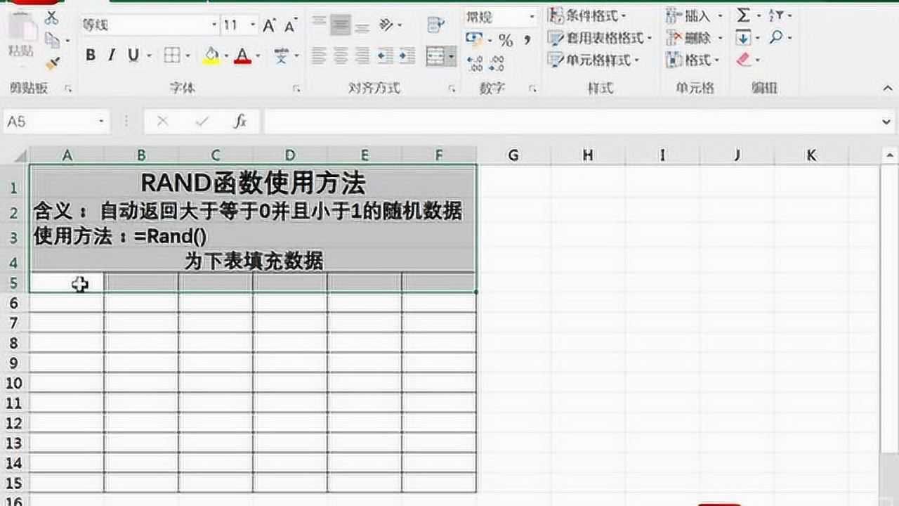Viewport: 899px width, 506px height.
Task: Apply cell borders icon
Action: tap(172, 56)
